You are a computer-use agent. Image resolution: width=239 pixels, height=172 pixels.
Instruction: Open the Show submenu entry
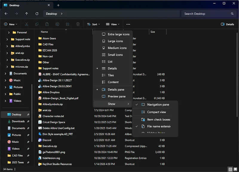[x=113, y=104]
